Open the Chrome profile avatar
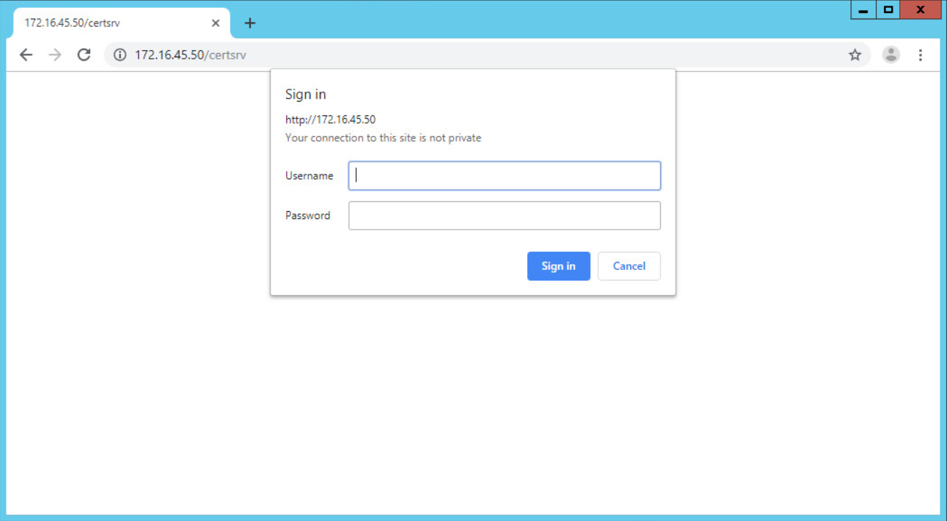Image resolution: width=947 pixels, height=521 pixels. click(x=890, y=54)
